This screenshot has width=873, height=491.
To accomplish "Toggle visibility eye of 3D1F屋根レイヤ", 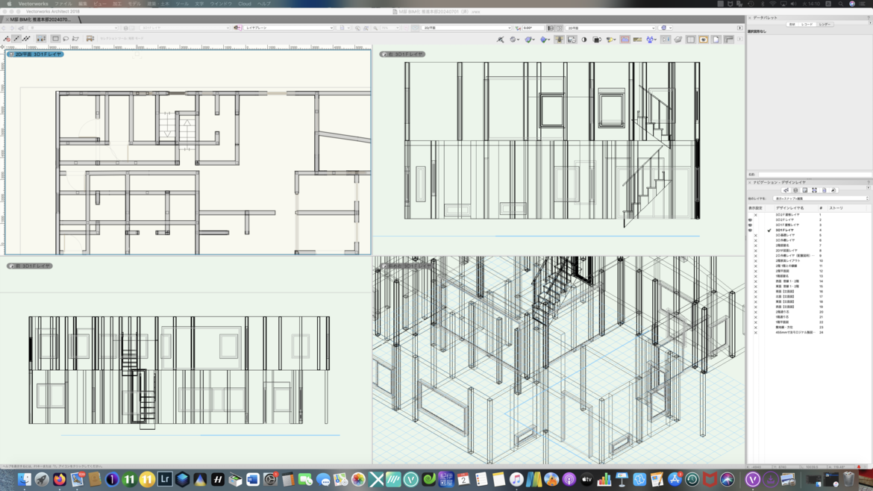I will [x=750, y=225].
